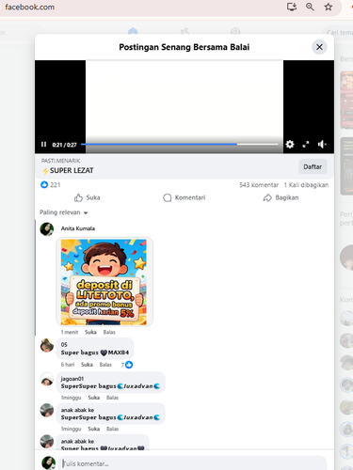Image resolution: width=353 pixels, height=470 pixels.
Task: Seek on the video progress bar
Action: pos(180,144)
